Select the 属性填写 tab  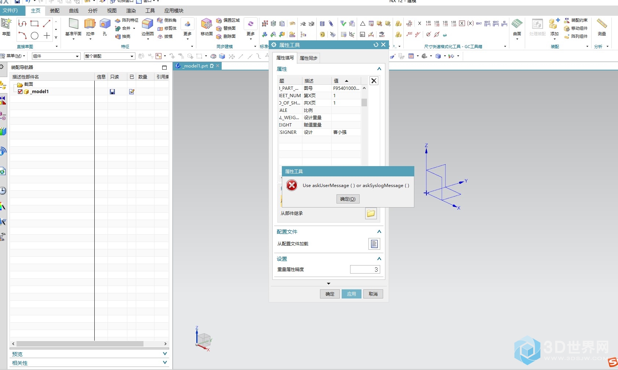pos(285,58)
